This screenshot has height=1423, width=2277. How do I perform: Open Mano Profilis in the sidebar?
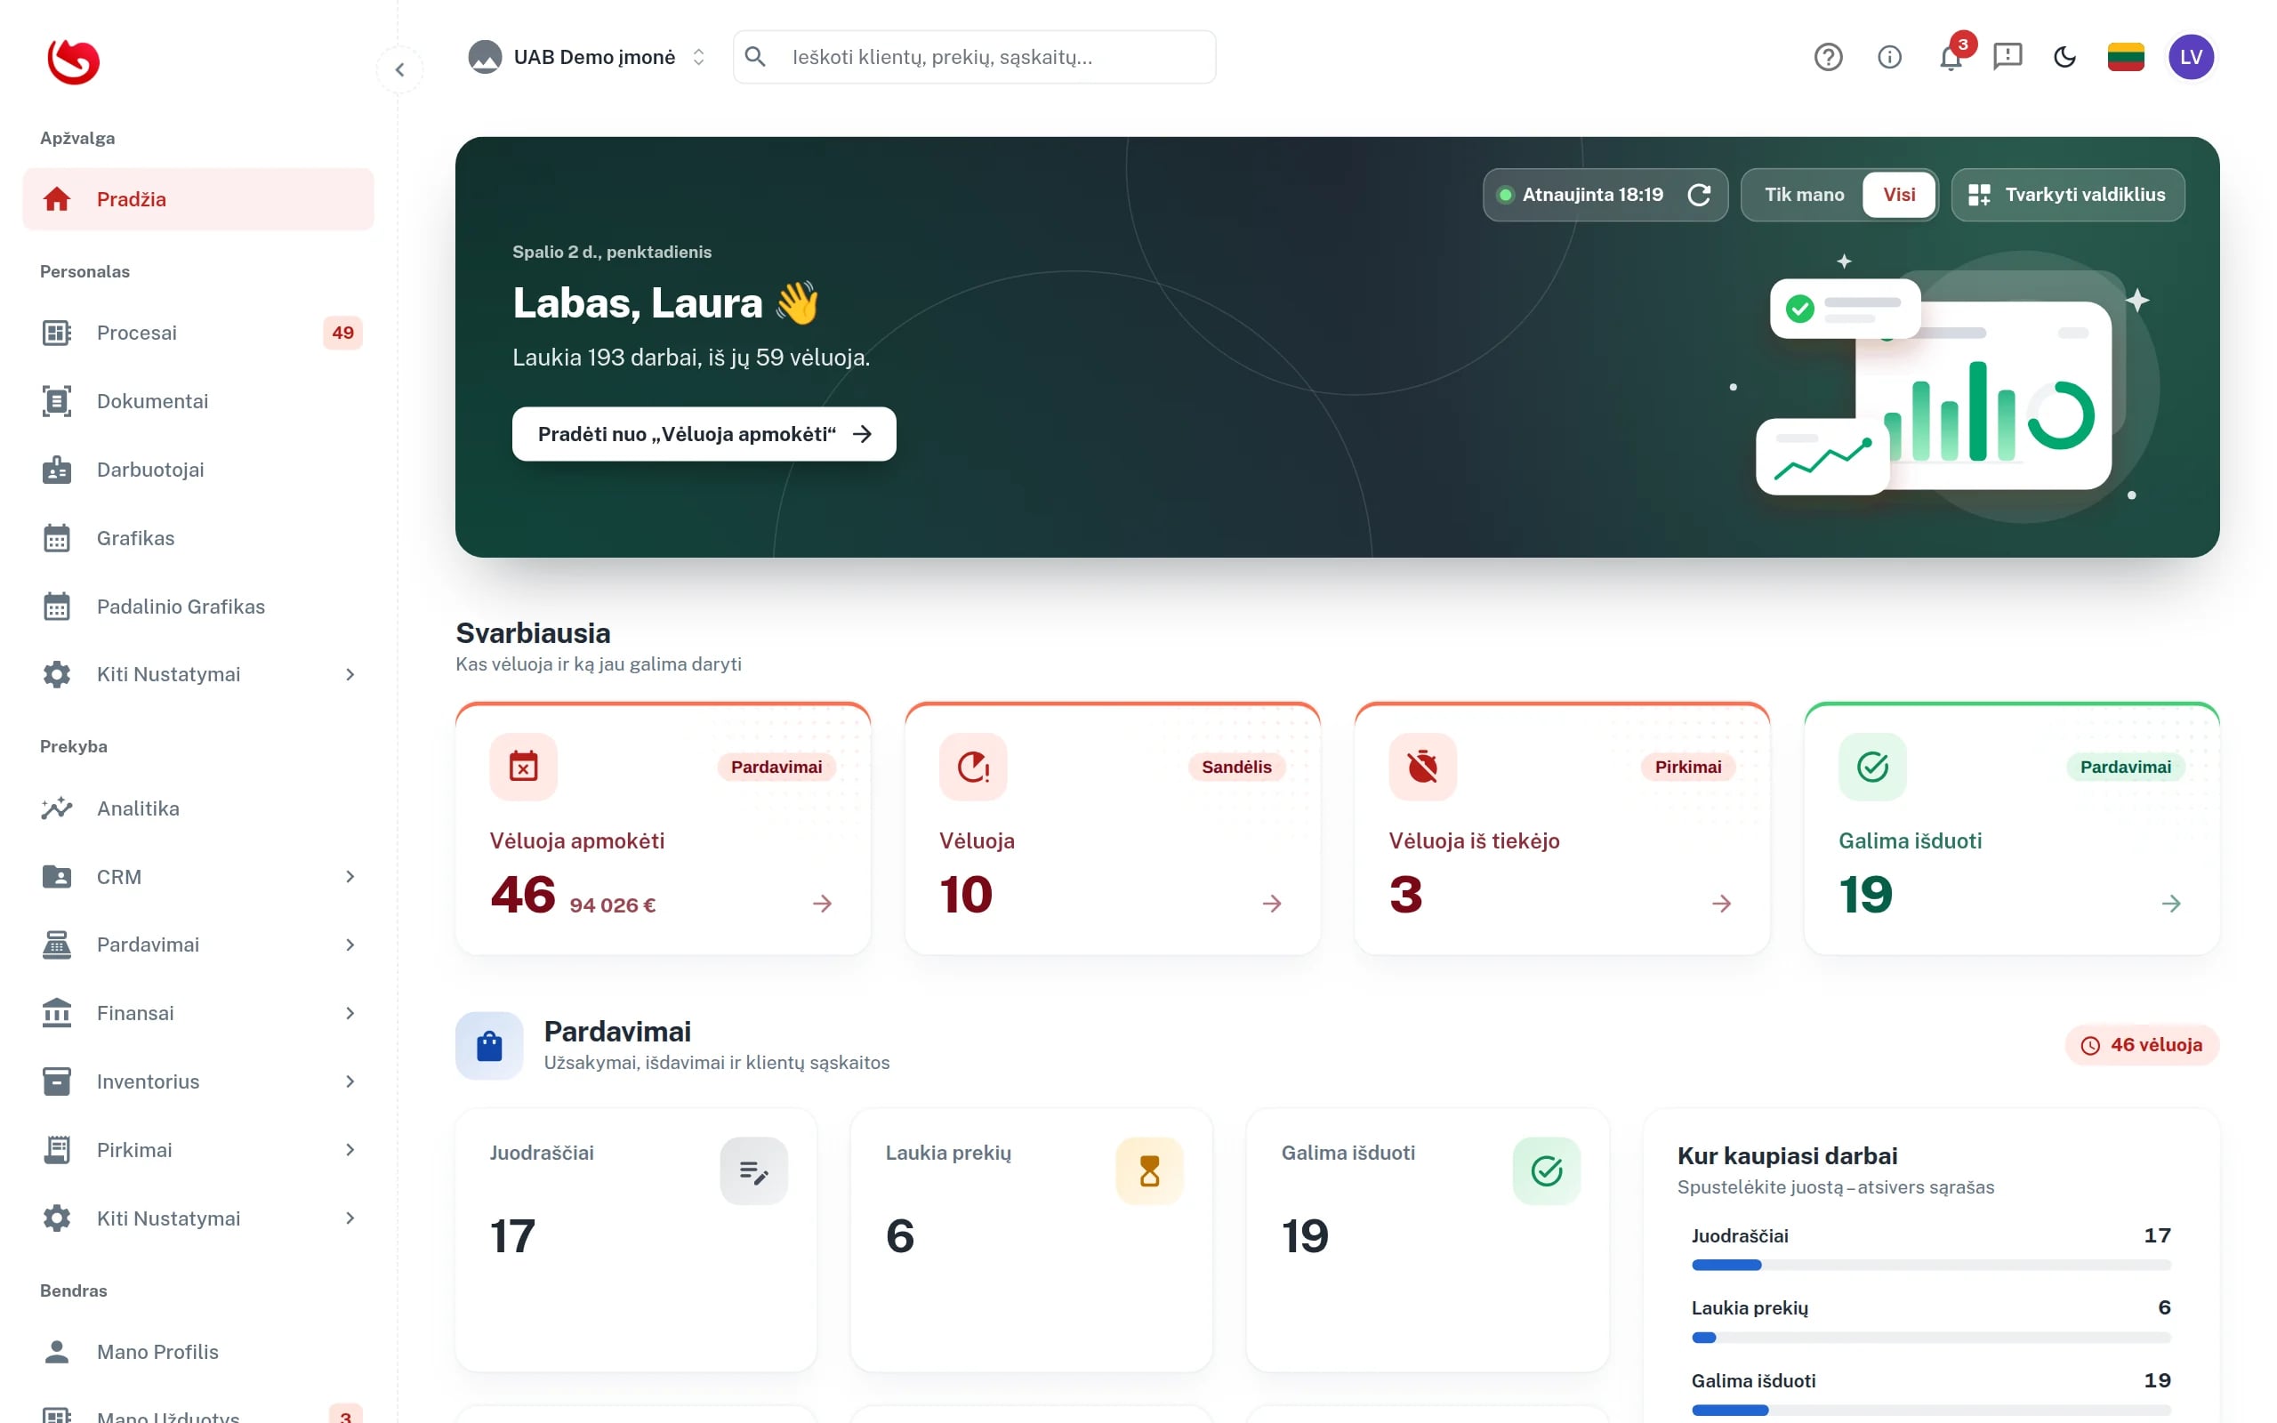coord(198,1353)
